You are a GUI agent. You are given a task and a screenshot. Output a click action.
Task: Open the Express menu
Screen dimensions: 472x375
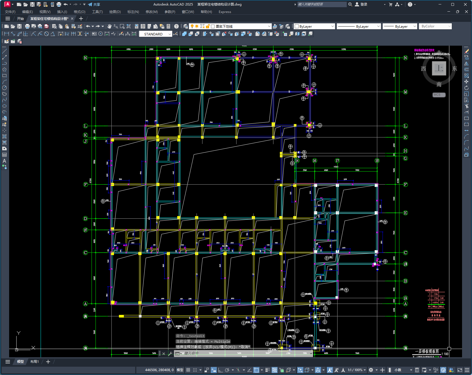point(225,12)
